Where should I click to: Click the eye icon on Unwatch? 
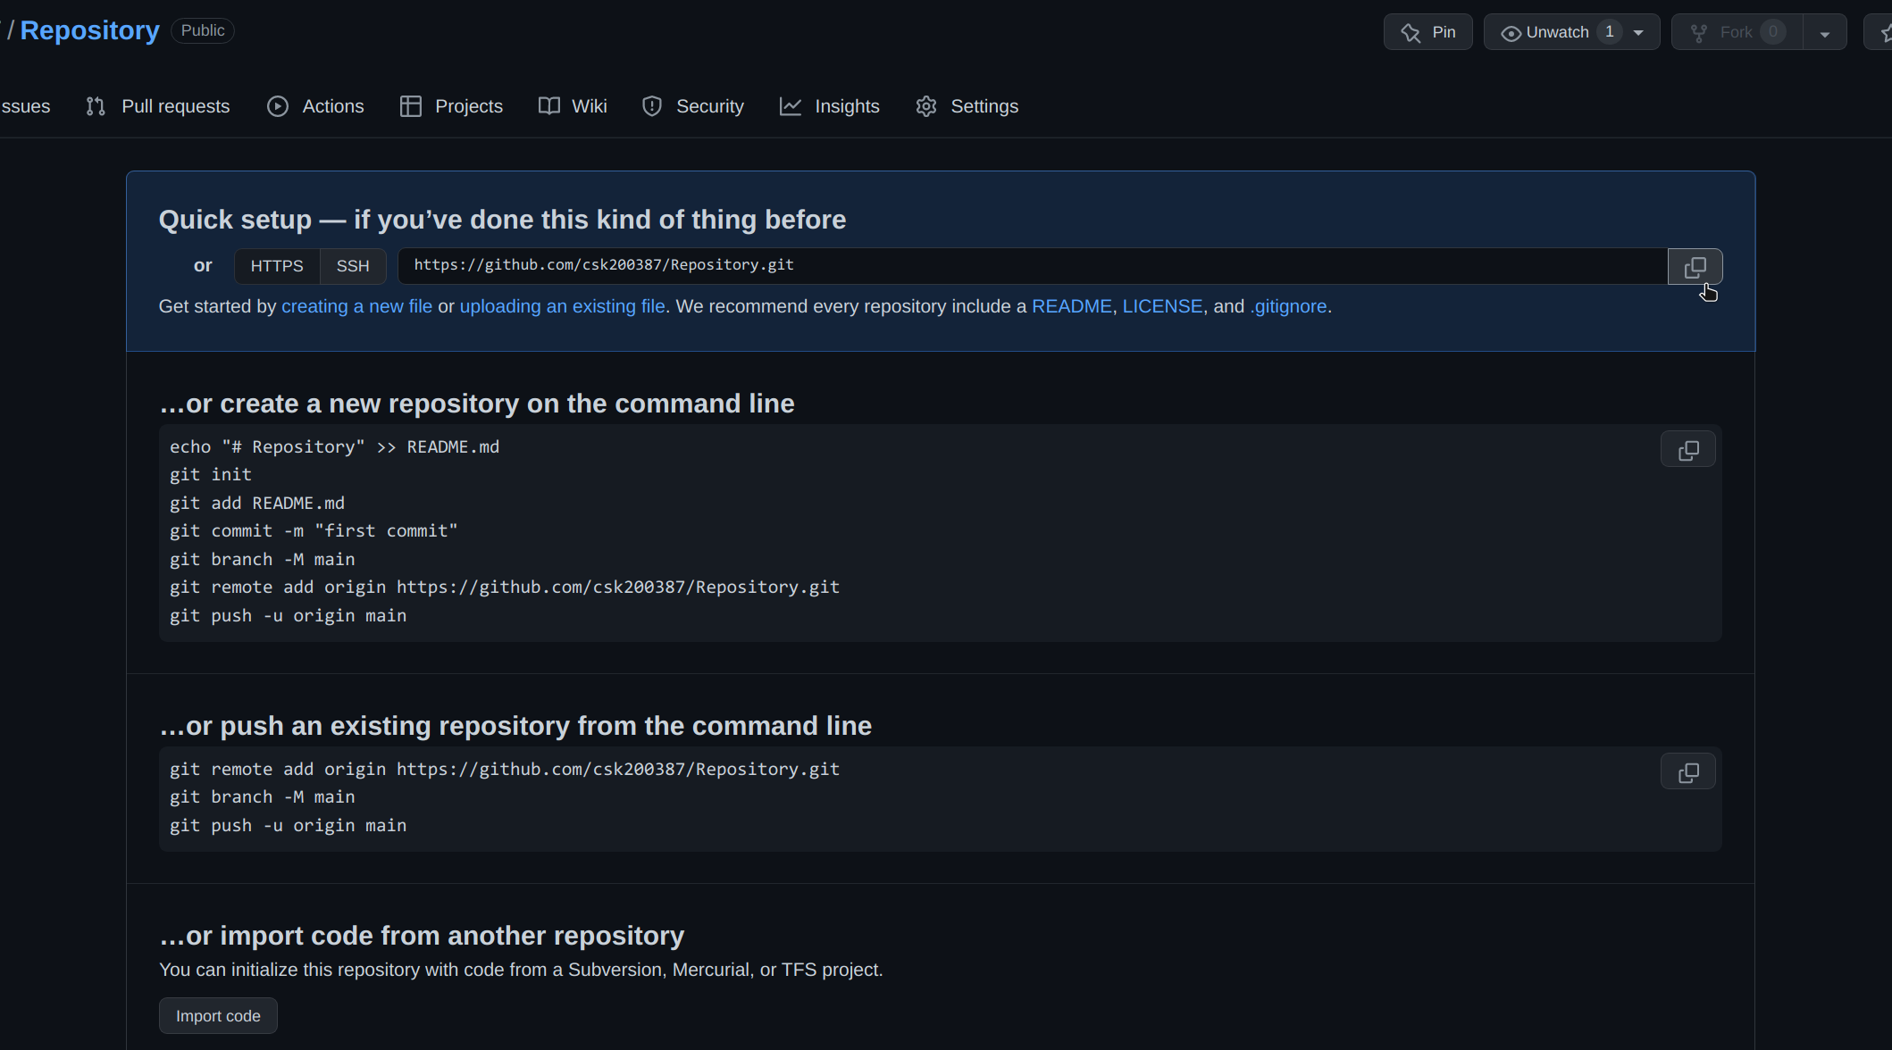pos(1511,33)
